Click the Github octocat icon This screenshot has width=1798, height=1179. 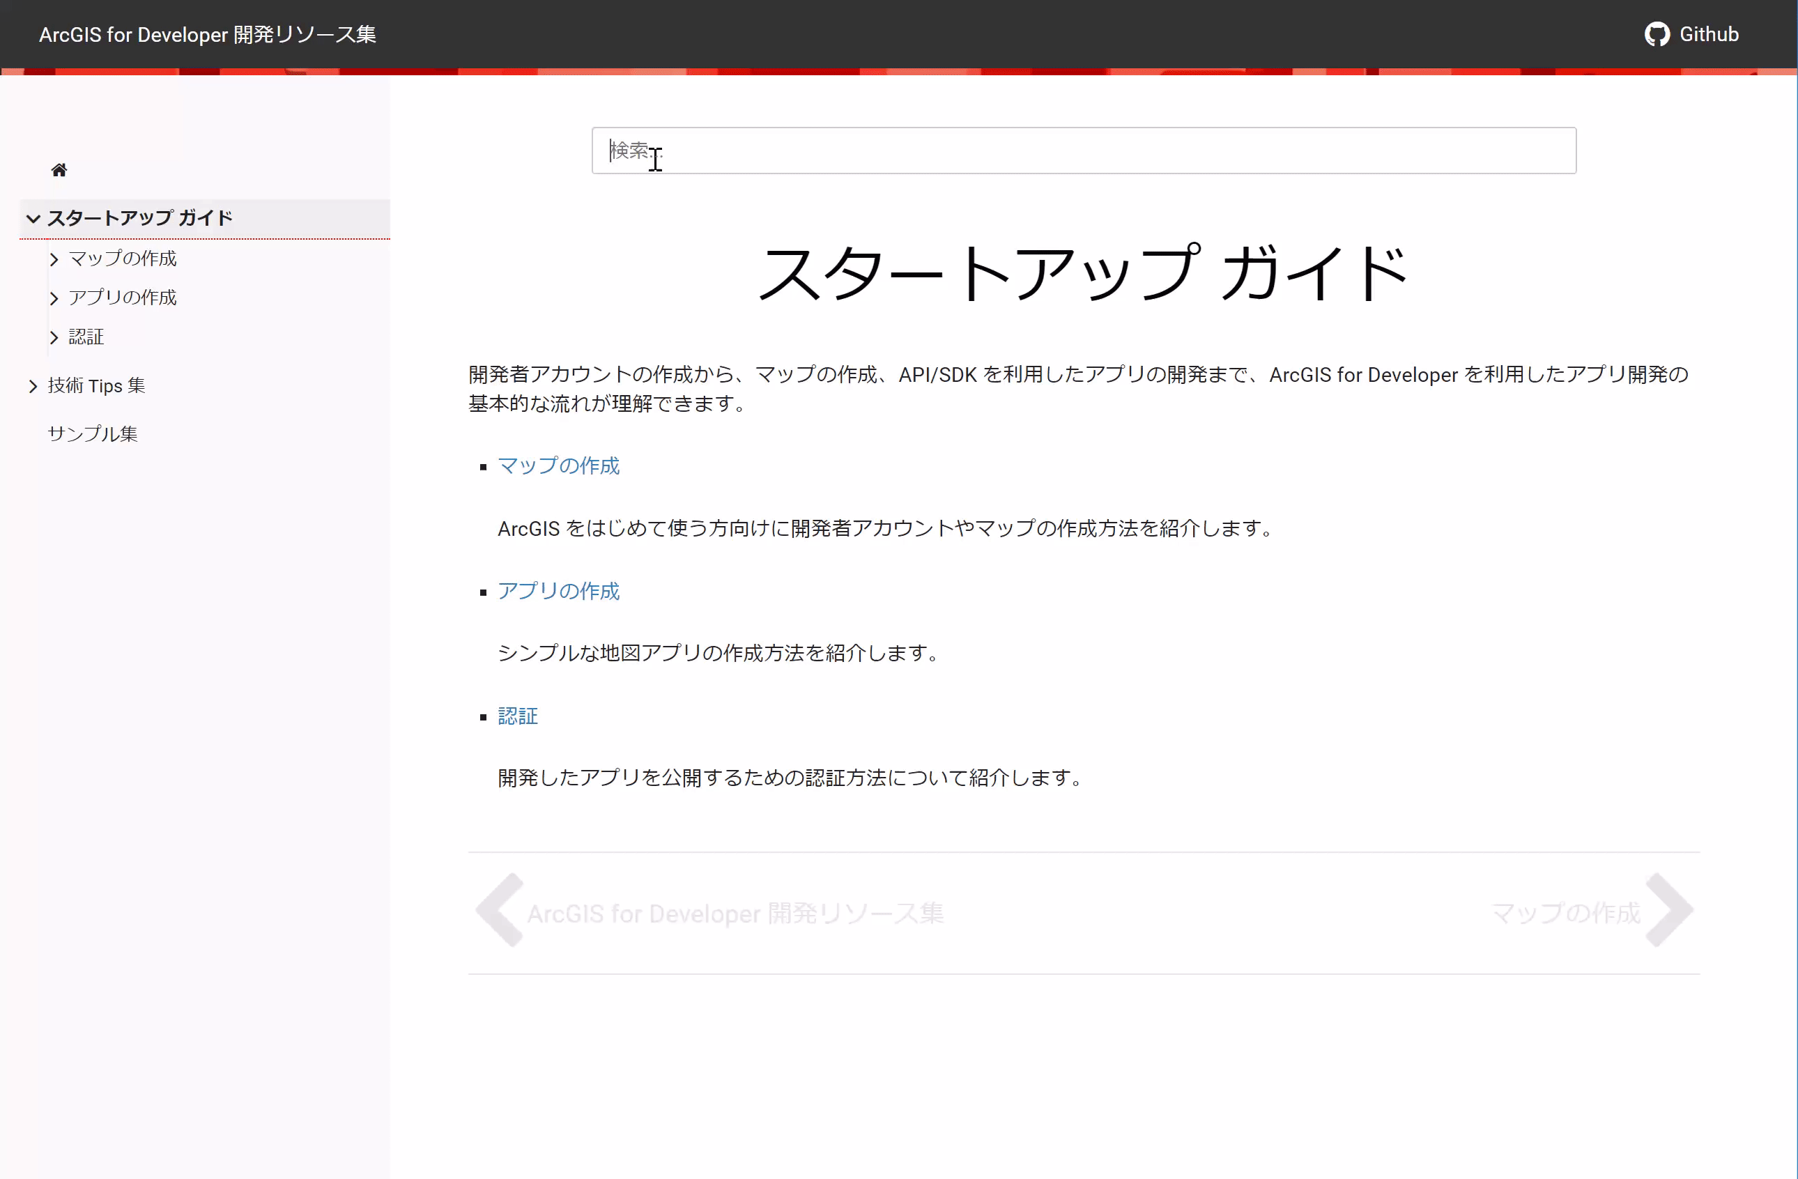point(1656,35)
